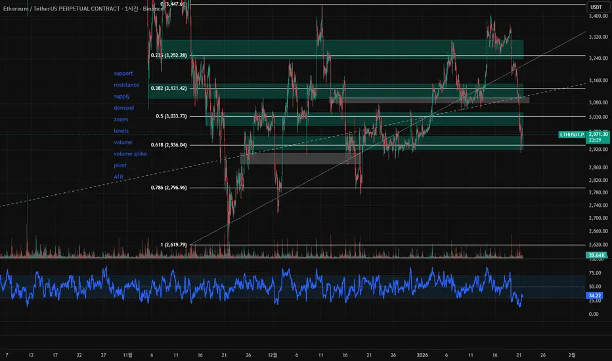The width and height of the screenshot is (612, 361).
Task: Click the 3,030.00 price axis label
Action: pos(598,117)
